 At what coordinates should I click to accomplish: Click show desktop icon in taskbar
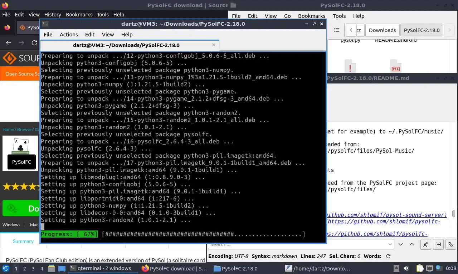click(x=62, y=269)
